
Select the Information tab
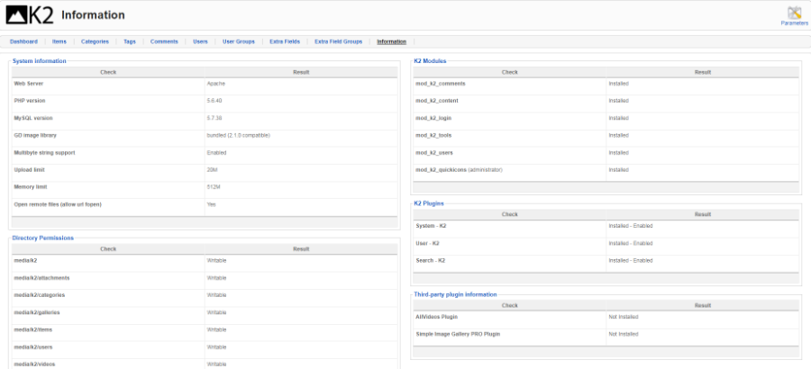(392, 42)
